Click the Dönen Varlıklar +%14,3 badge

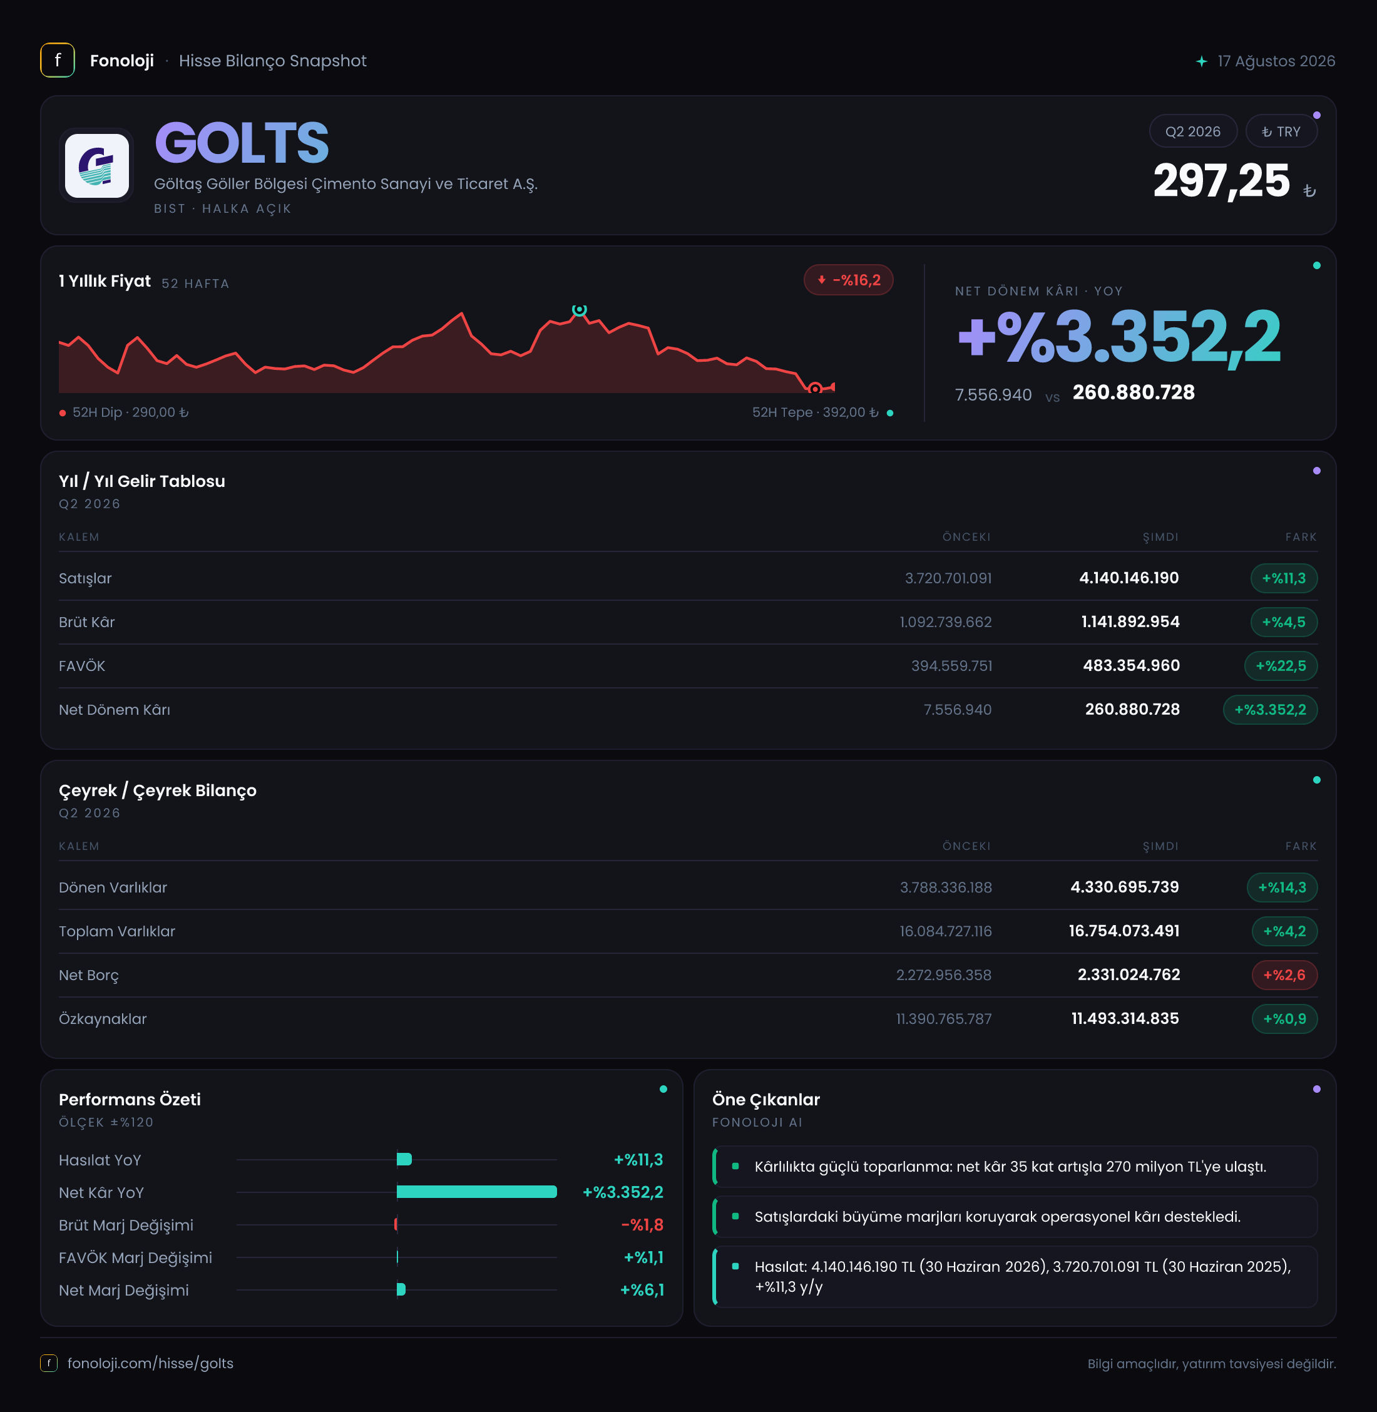(x=1282, y=888)
